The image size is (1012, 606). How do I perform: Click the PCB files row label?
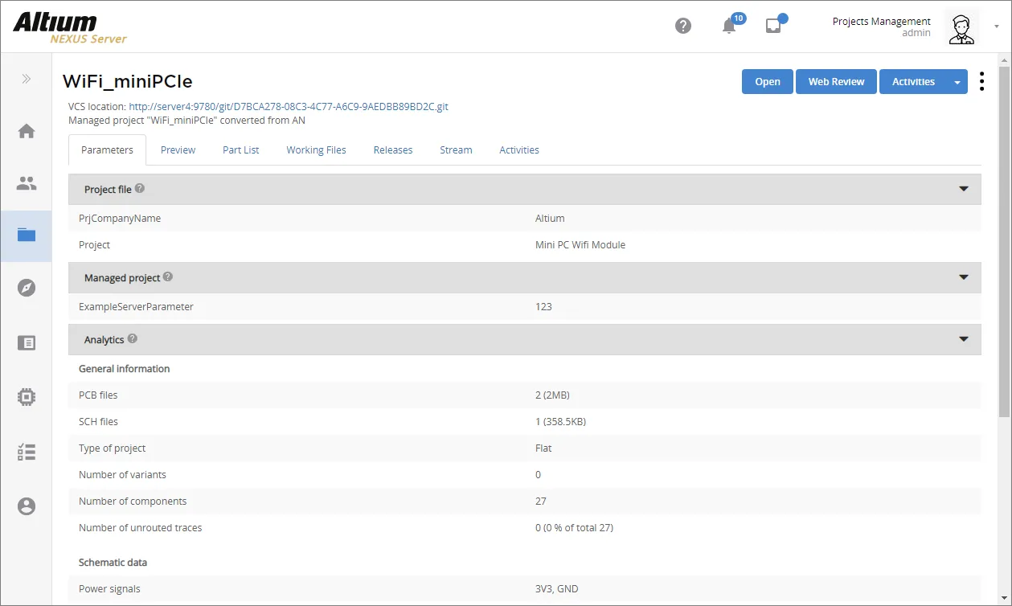(x=98, y=395)
